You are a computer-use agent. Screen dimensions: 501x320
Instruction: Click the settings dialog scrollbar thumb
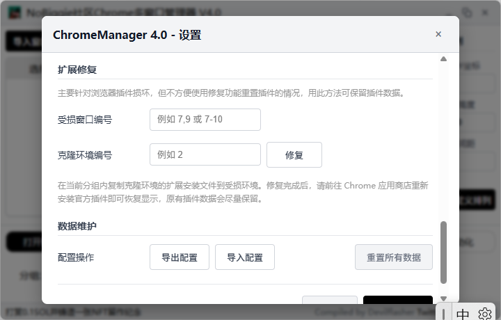click(x=443, y=253)
